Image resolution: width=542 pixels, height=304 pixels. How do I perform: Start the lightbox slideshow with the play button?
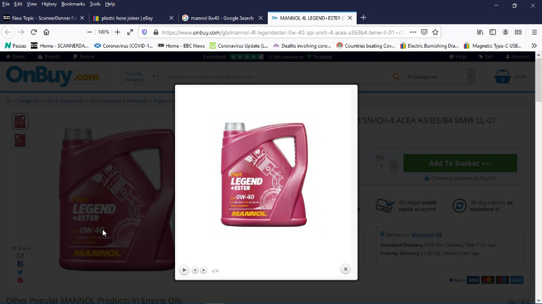(x=184, y=270)
